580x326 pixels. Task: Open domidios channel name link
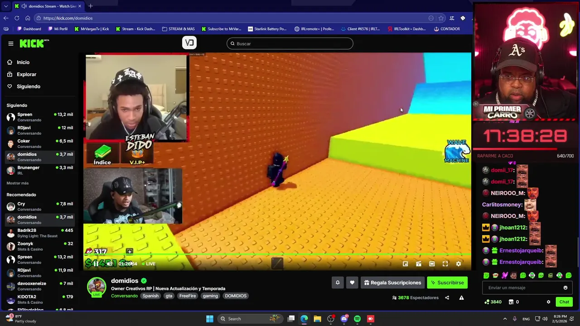(125, 281)
